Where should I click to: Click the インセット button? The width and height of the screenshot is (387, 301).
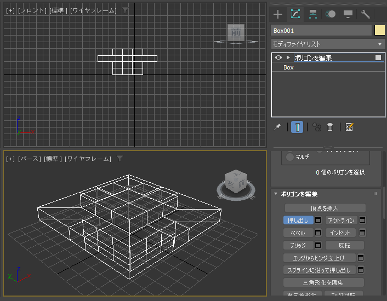point(341,233)
